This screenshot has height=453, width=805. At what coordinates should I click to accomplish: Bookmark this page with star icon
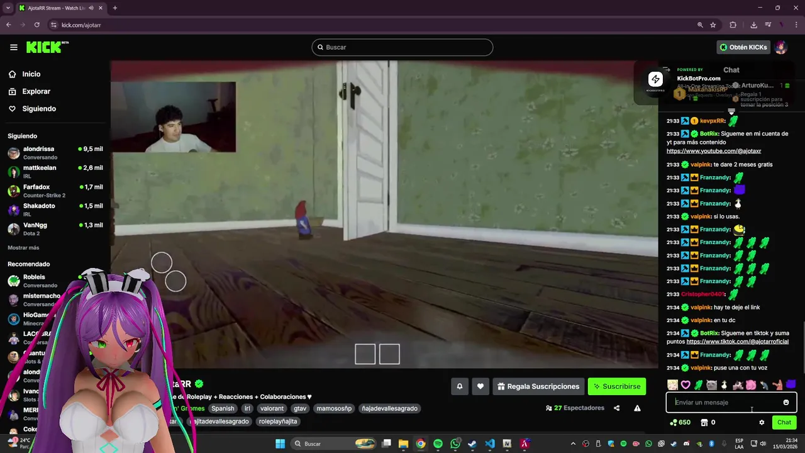pyautogui.click(x=713, y=25)
